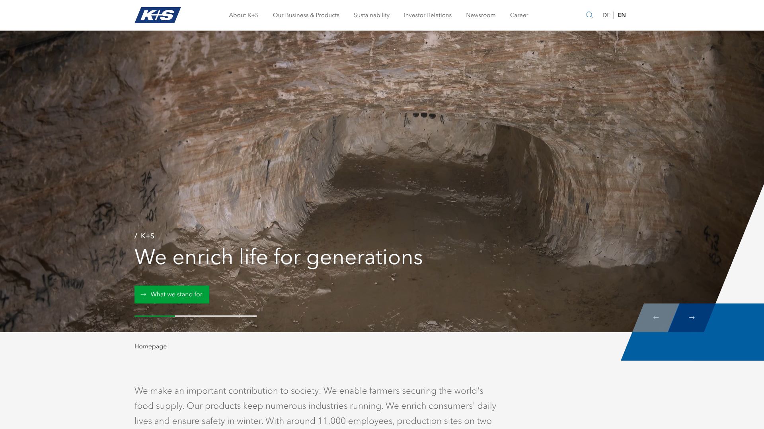Screen dimensions: 764x429
Task: Expand Our Business & Products menu
Action: (x=306, y=15)
